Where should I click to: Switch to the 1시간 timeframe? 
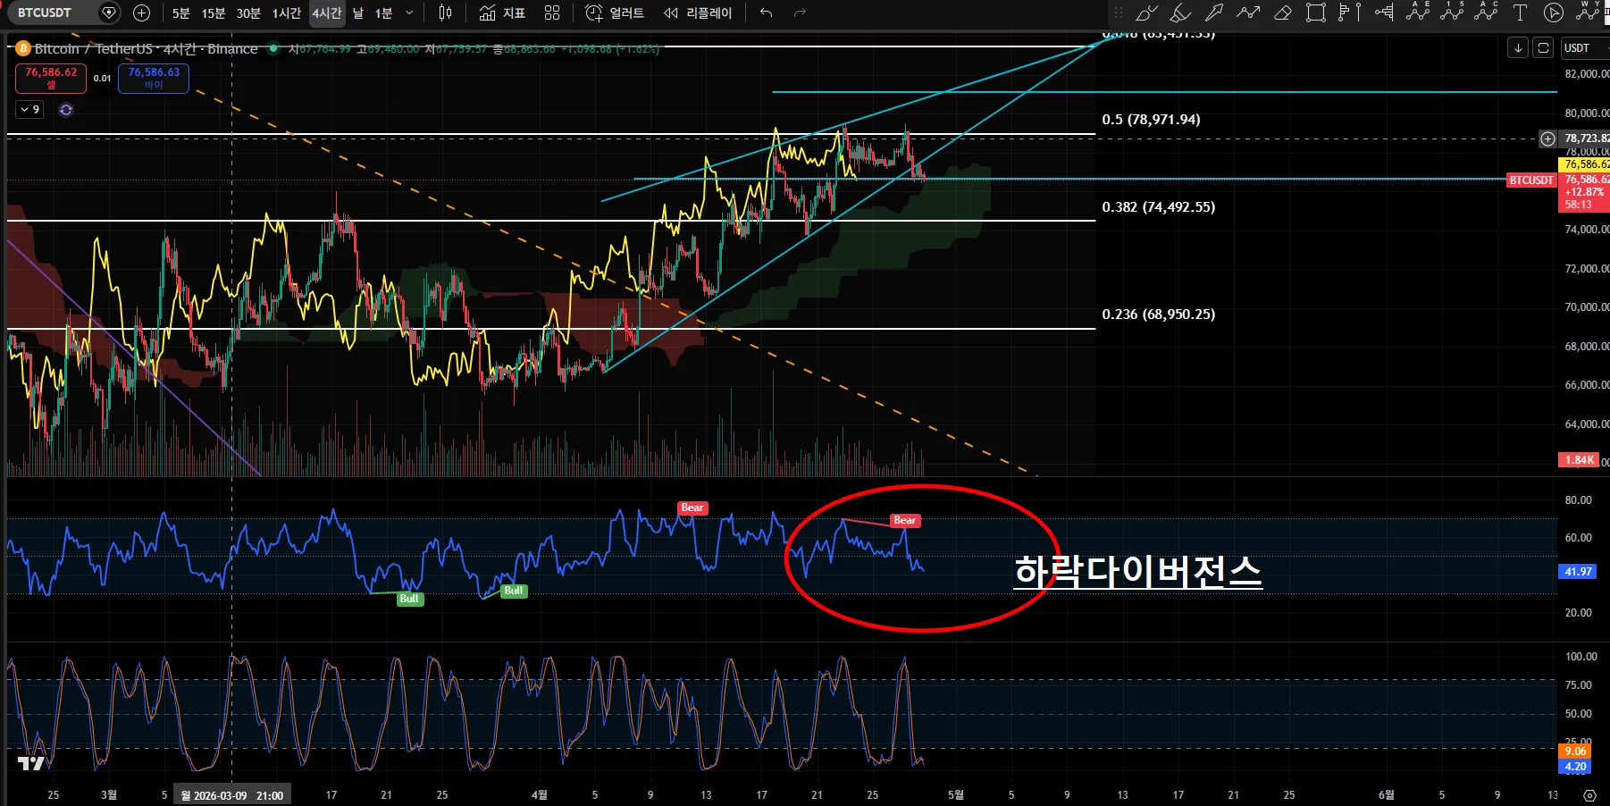click(x=286, y=13)
